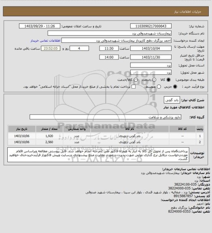Viewport: 212px width, 233px height.
Task: Click the response deadline time 11:30
Action: [x=109, y=49]
